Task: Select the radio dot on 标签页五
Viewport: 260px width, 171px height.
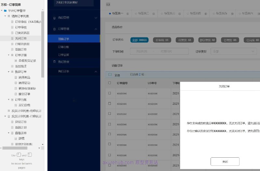Action: pyautogui.click(x=214, y=14)
